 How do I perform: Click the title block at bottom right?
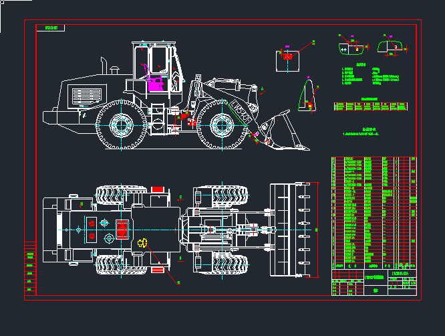click(374, 284)
